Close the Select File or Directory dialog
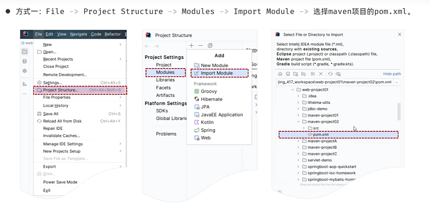 coord(399,34)
